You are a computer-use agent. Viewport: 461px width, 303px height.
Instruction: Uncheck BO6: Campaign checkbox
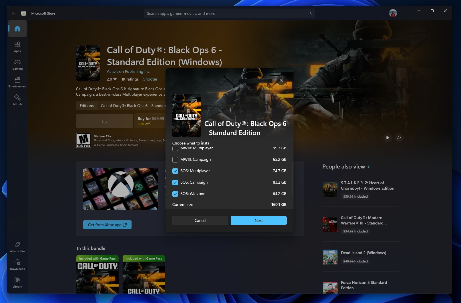tap(175, 182)
